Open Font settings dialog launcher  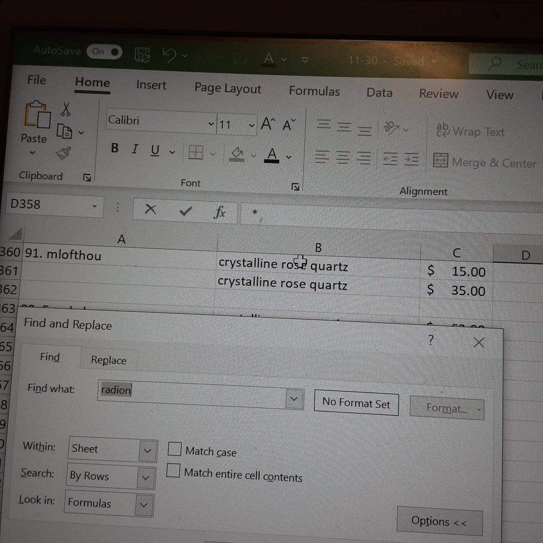(x=296, y=187)
